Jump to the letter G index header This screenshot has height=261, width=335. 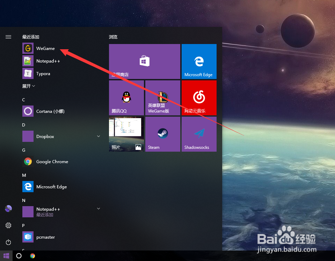pos(23,150)
